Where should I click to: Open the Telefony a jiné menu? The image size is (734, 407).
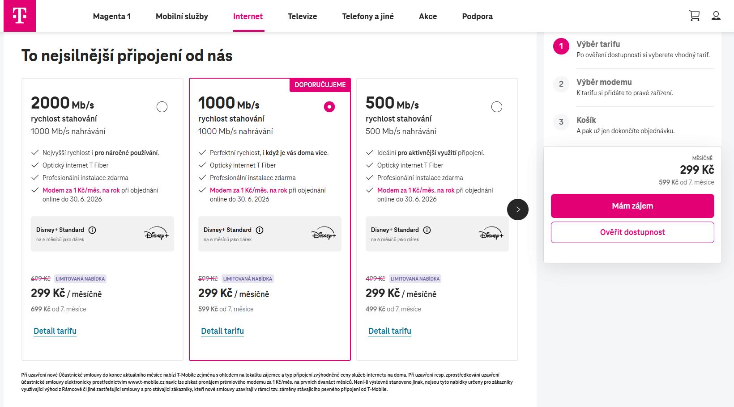[x=368, y=17]
